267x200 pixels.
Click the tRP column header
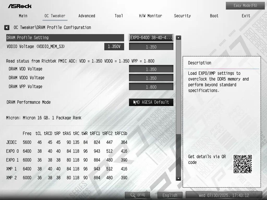coord(57,134)
